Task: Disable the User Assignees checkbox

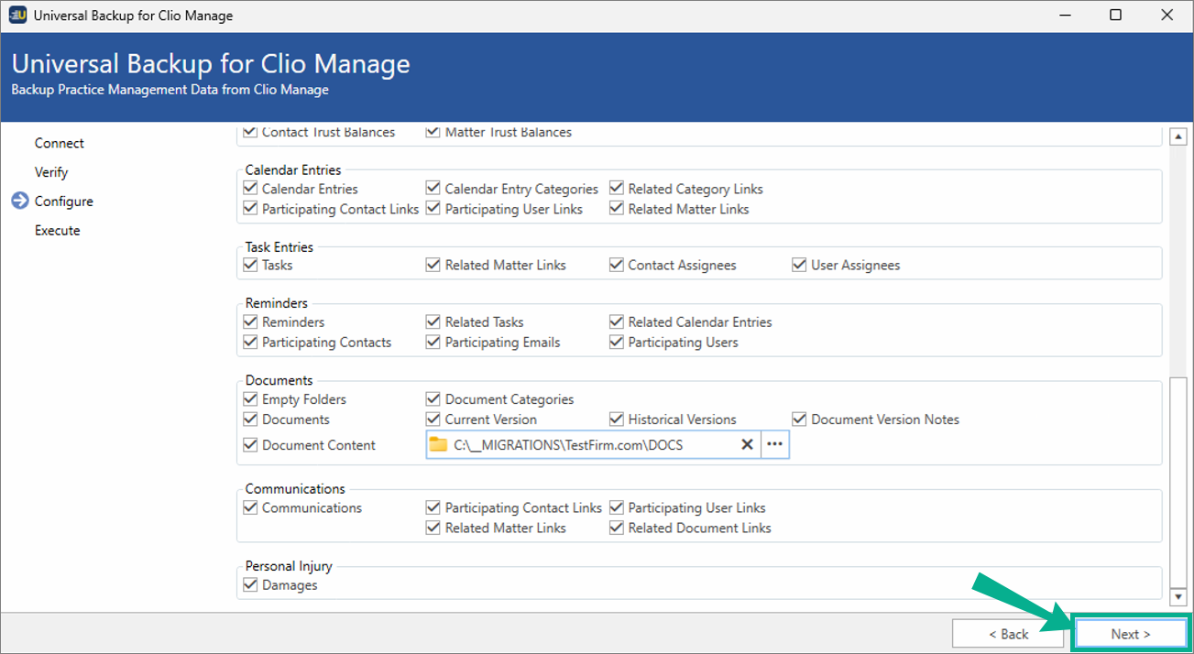Action: [x=800, y=265]
